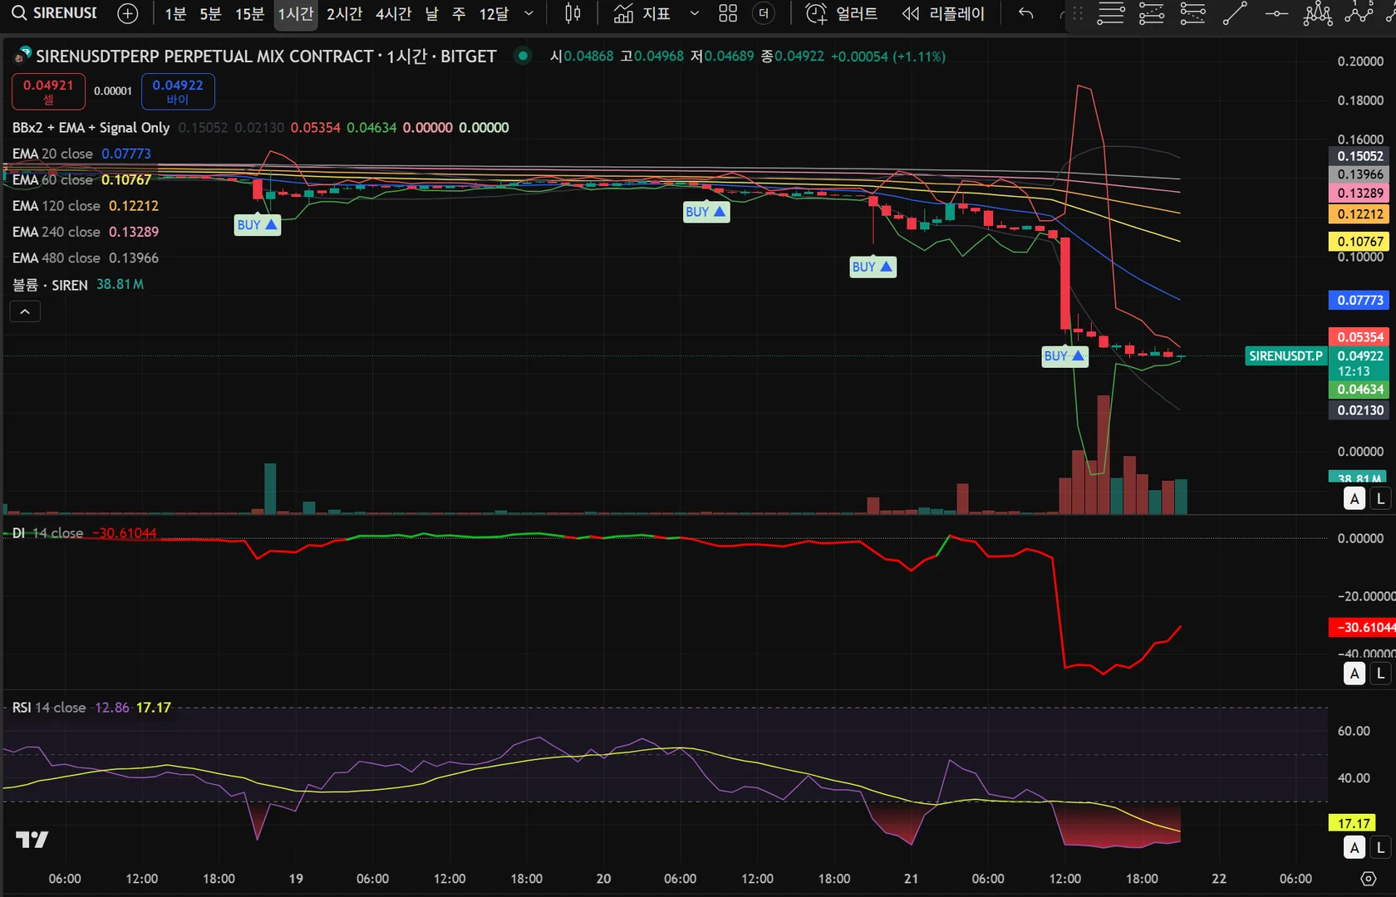
Task: Select the 1시간 interval
Action: [x=296, y=13]
